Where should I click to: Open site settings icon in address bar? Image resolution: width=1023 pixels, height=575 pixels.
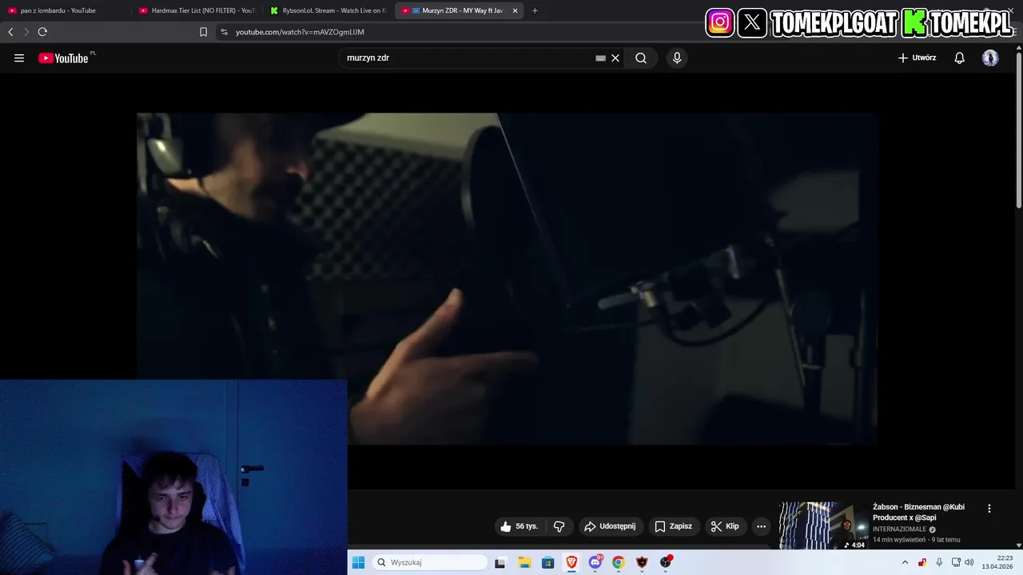[224, 32]
